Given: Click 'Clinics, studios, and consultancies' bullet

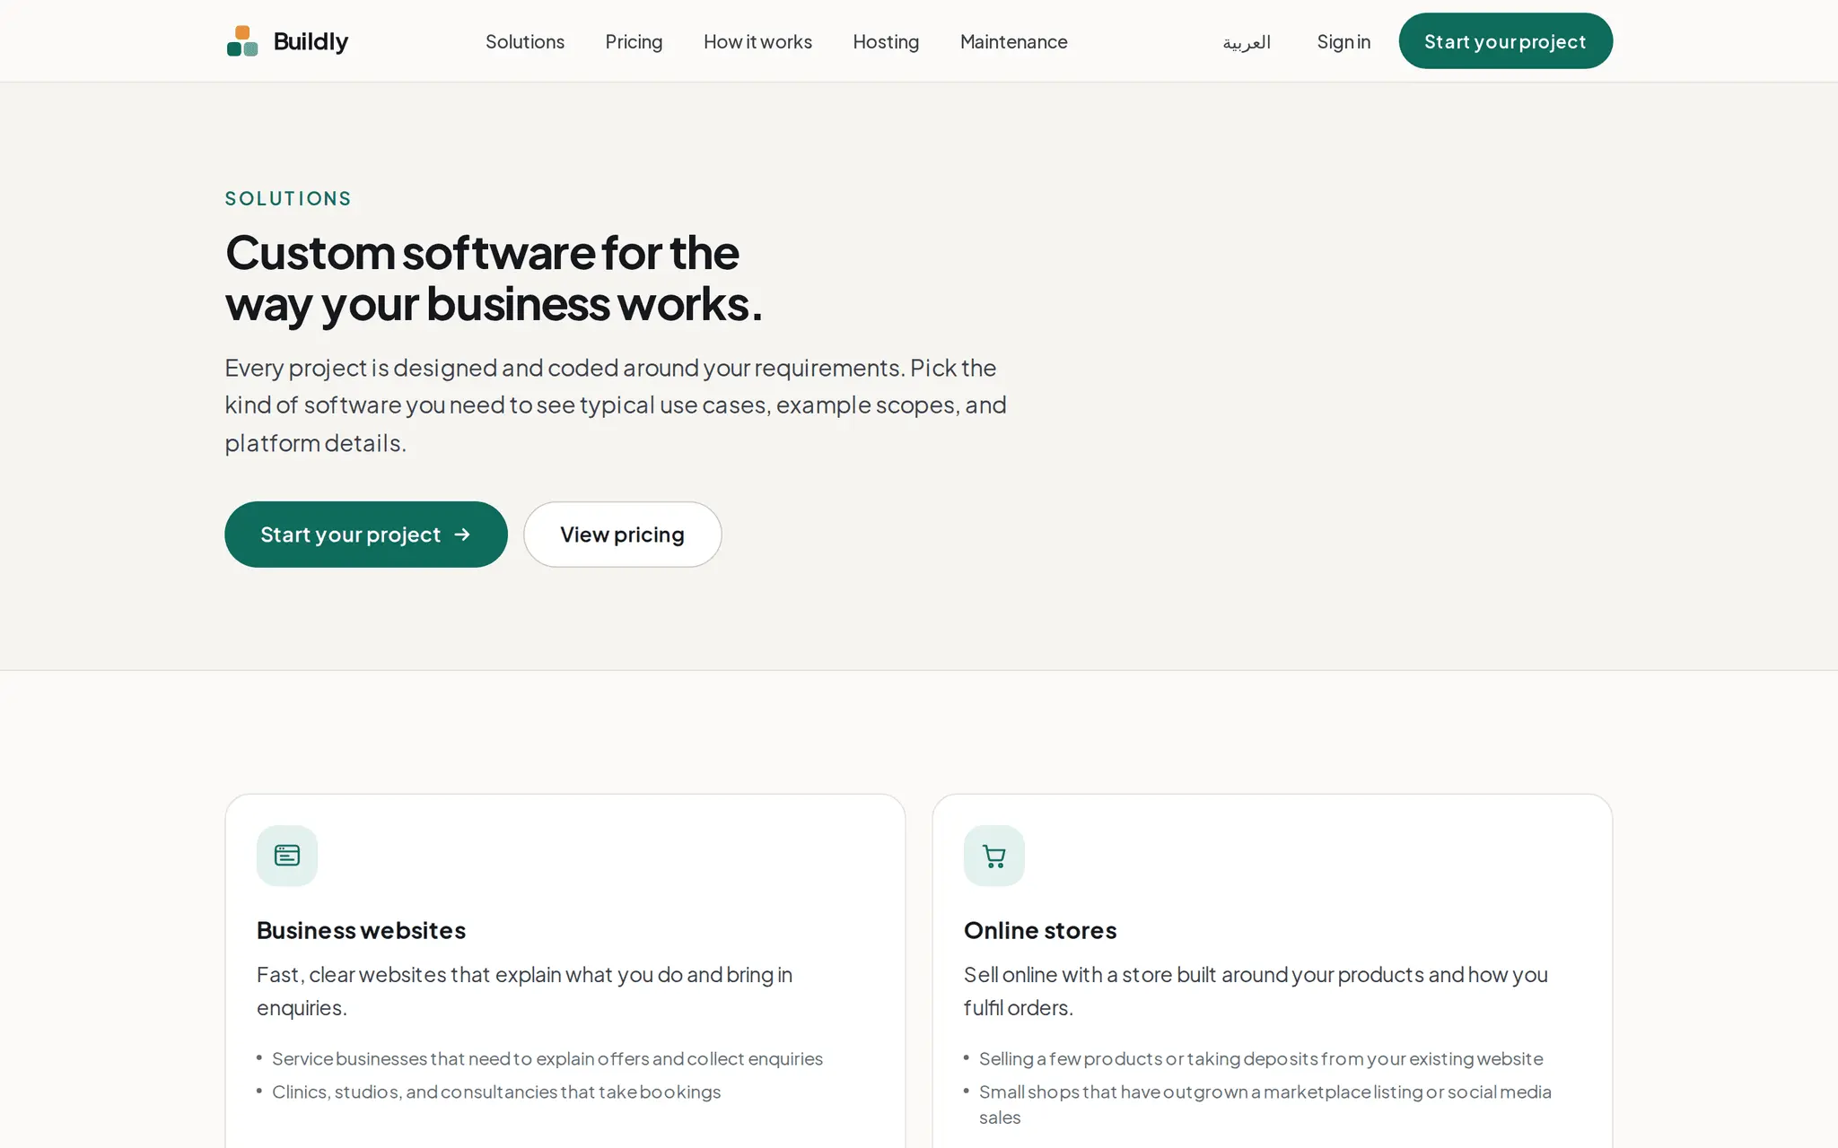Looking at the screenshot, I should 496,1091.
